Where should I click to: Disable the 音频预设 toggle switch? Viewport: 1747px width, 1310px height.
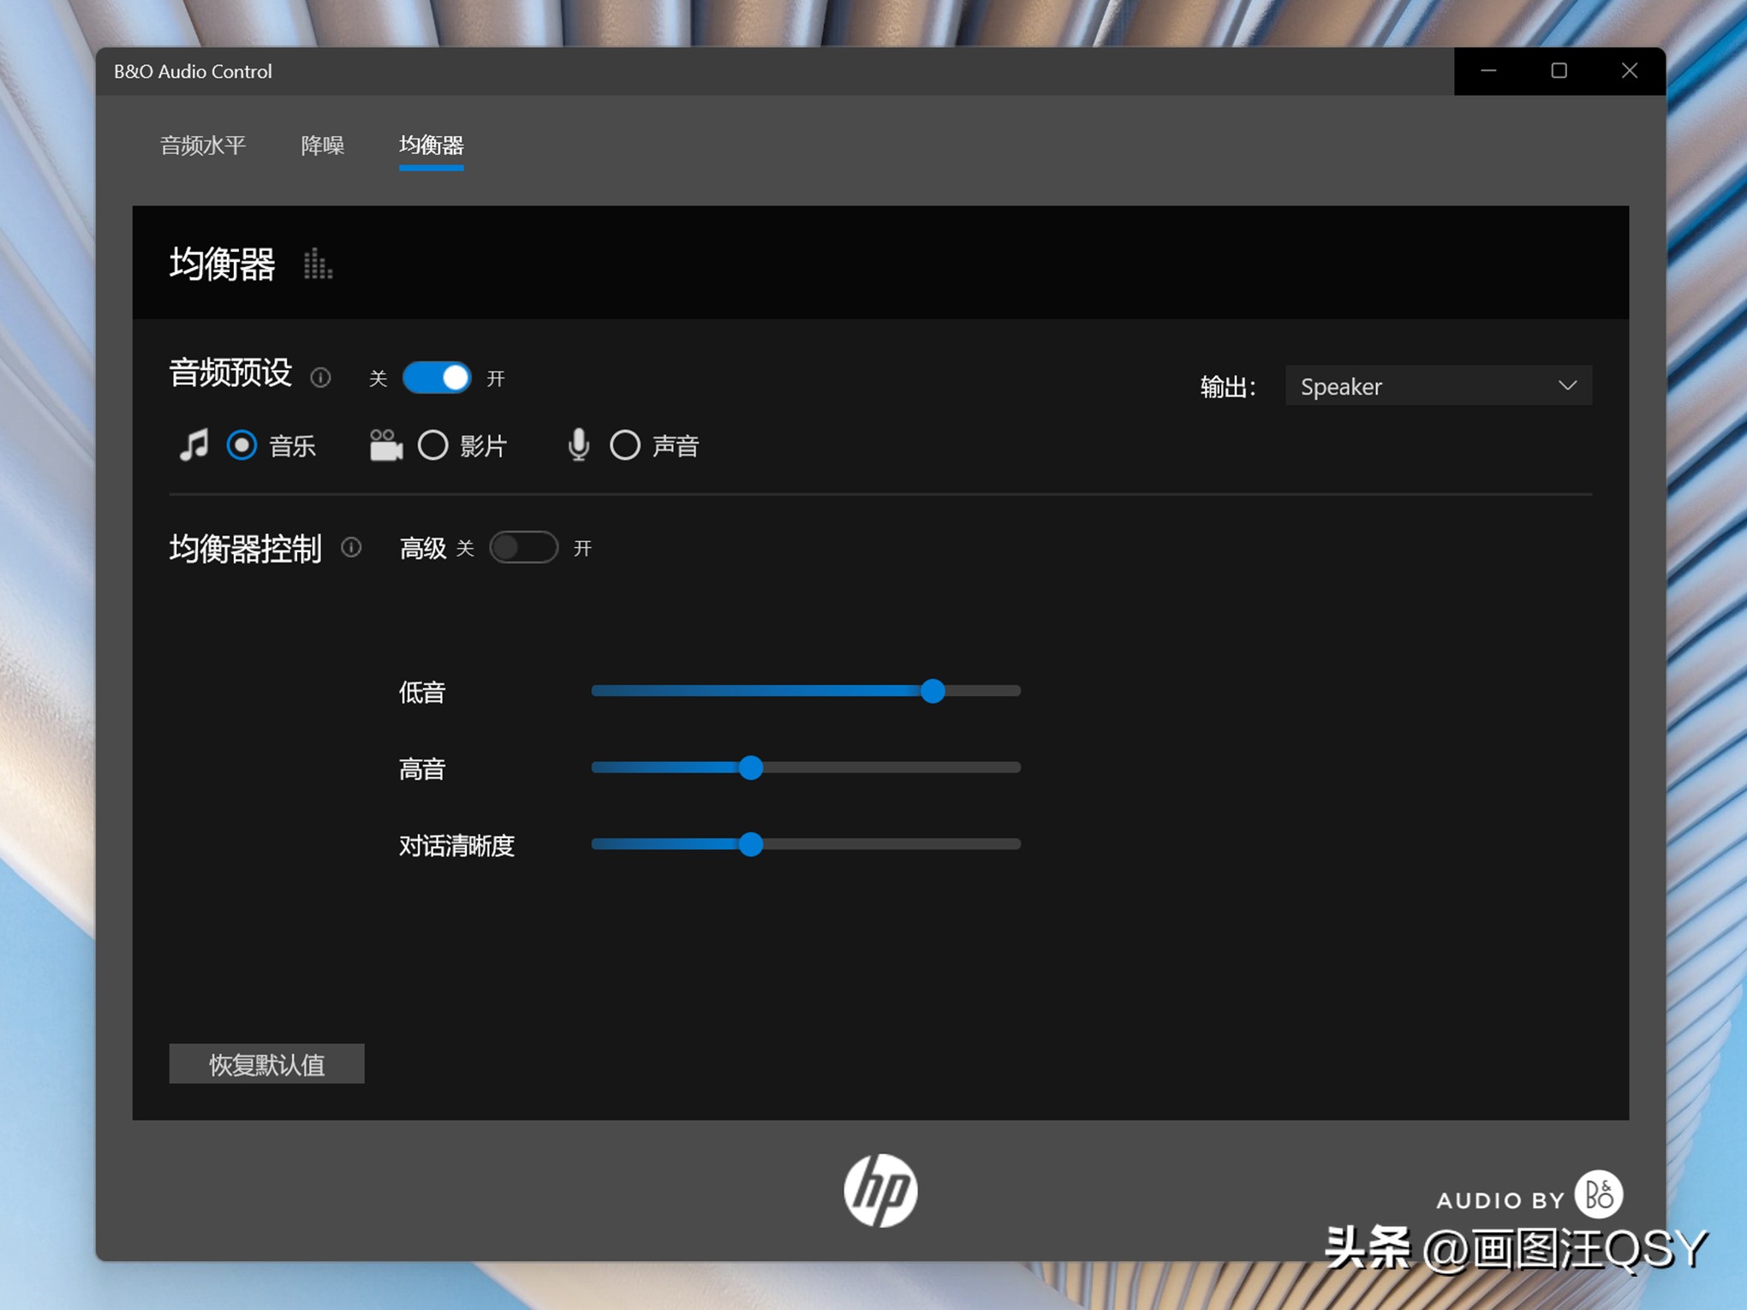click(x=437, y=378)
